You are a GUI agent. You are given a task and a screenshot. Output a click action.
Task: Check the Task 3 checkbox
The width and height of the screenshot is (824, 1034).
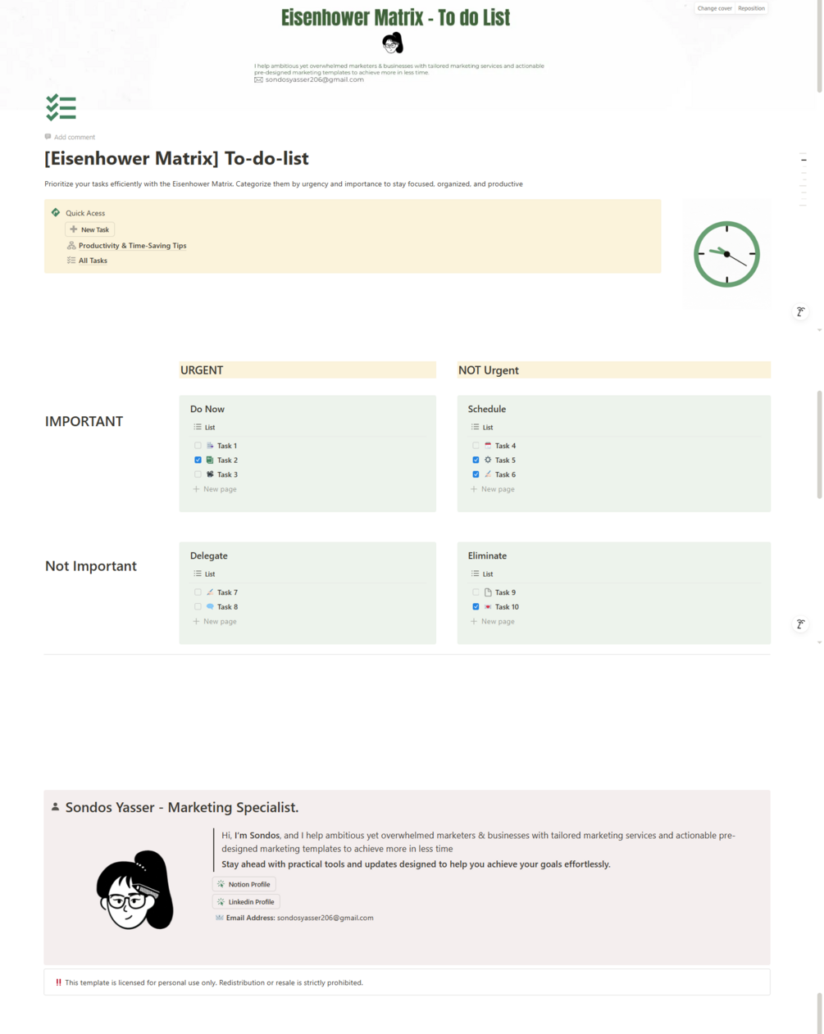(x=198, y=474)
